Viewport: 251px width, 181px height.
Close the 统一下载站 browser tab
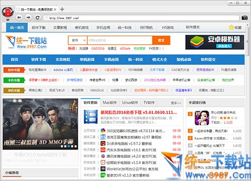[55, 10]
